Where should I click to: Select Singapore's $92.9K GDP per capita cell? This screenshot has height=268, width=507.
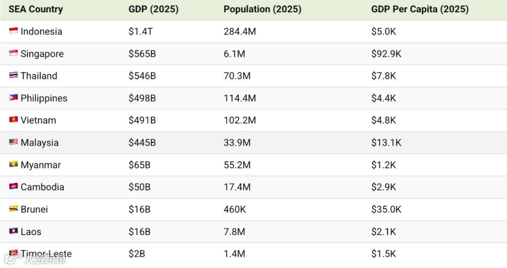click(386, 54)
